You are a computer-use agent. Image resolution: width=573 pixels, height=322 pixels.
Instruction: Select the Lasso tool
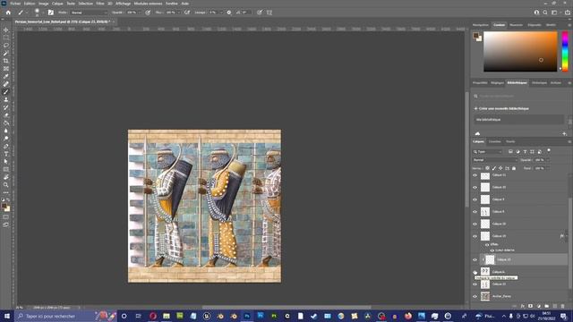6,46
